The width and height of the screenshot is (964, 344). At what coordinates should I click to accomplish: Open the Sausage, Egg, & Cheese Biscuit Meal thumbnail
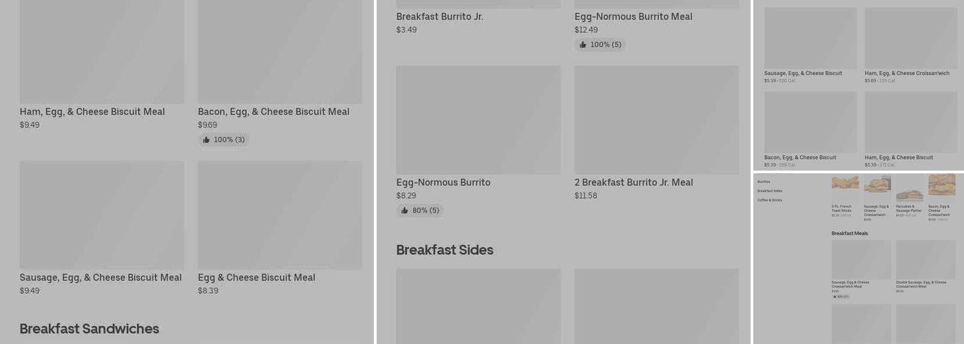coord(102,215)
